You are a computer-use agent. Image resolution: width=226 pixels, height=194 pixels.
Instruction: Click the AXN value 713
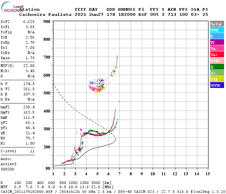point(172,15)
